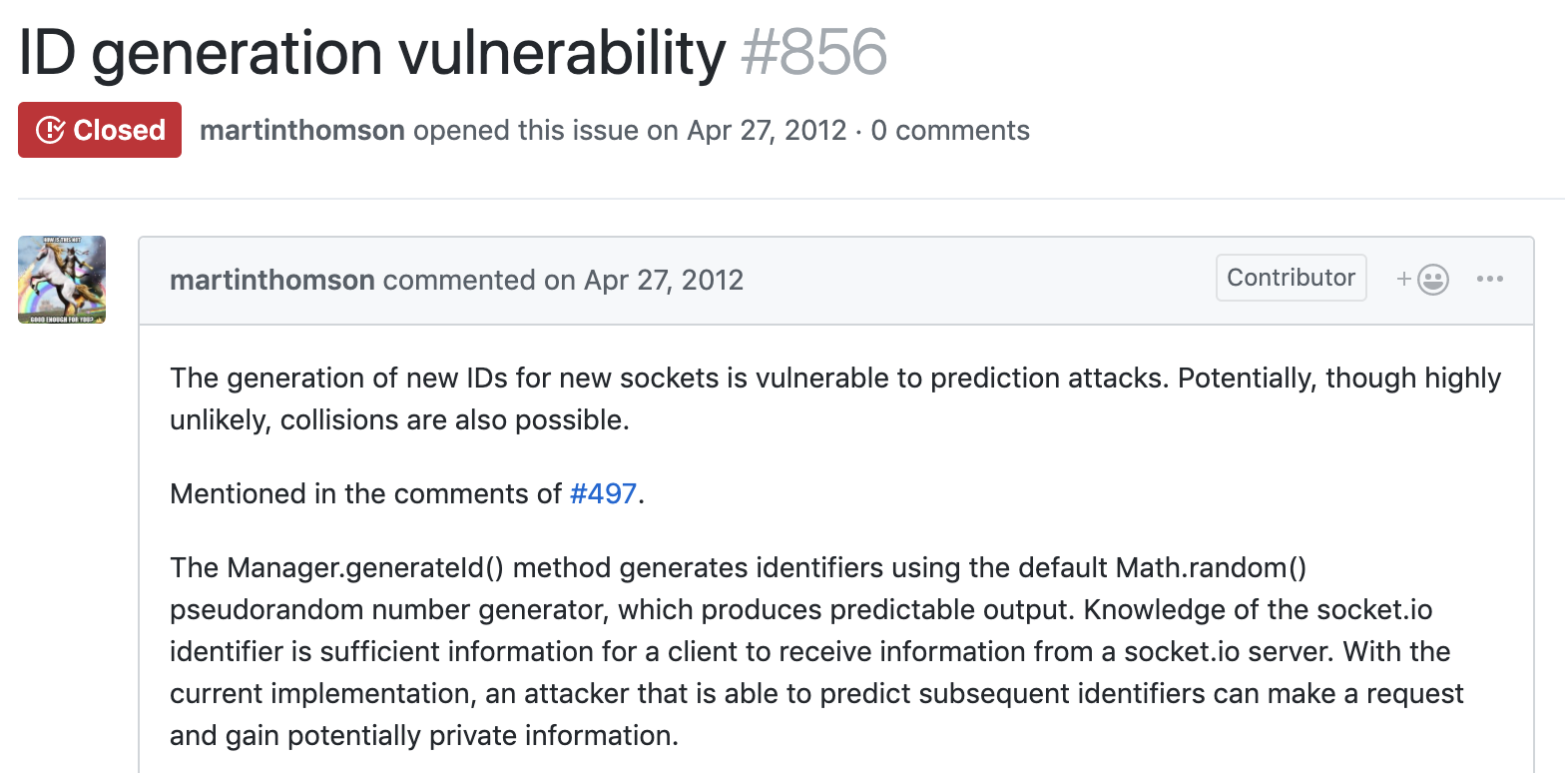The image size is (1565, 773).
Task: Click the issue title 'ID generation vulnerability'
Action: 371,52
